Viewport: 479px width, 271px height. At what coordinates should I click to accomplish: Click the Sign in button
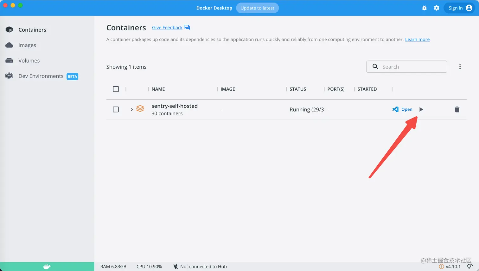coord(460,8)
